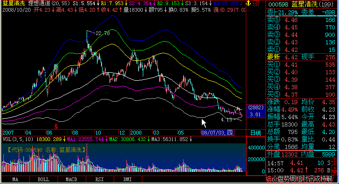Viewport: 339px width, 184px height.
Task: Click the red S marker under the chart
Action: pyautogui.click(x=56, y=127)
